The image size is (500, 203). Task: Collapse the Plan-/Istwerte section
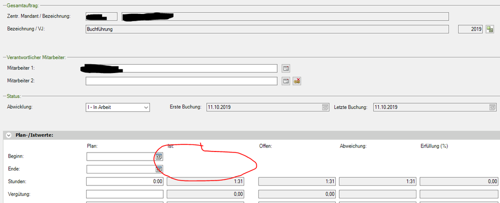pos(9,135)
